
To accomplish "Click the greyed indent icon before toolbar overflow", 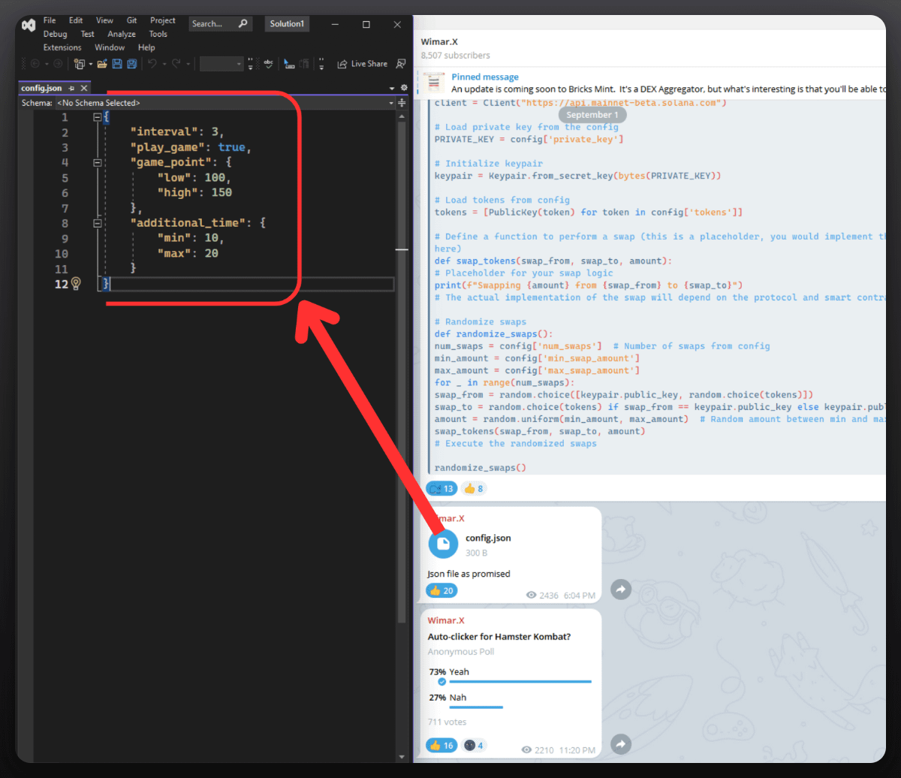I will [304, 64].
